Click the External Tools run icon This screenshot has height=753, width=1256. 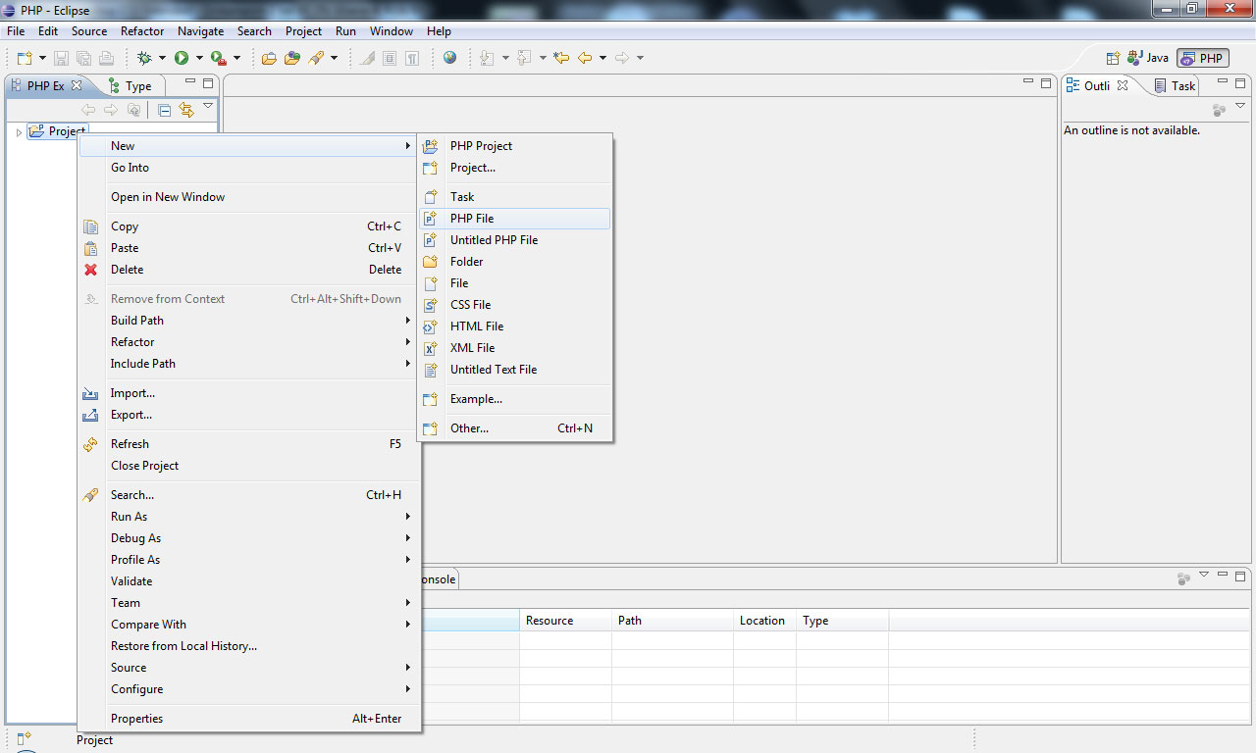[x=219, y=58]
